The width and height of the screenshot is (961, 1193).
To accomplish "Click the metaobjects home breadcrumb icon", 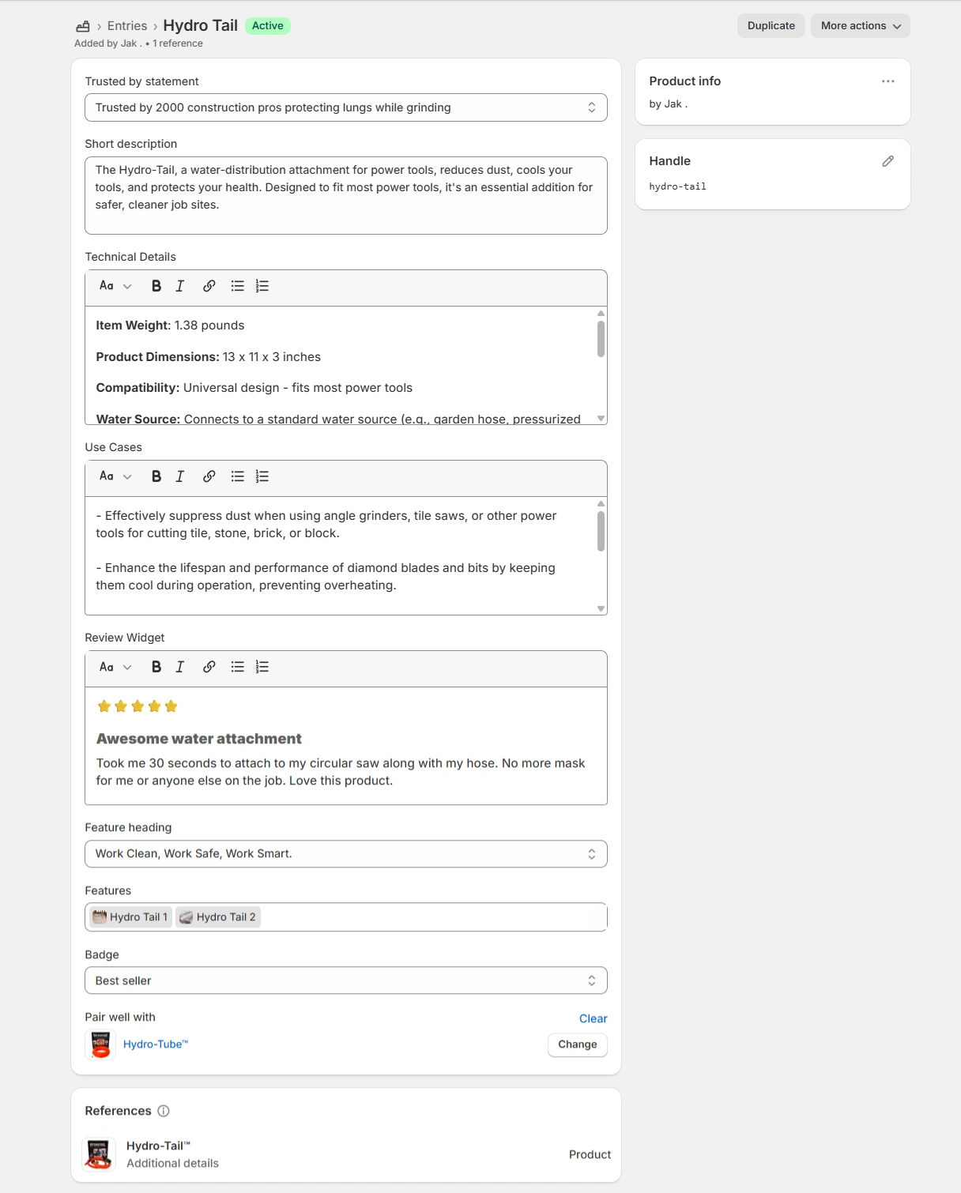I will coord(83,26).
